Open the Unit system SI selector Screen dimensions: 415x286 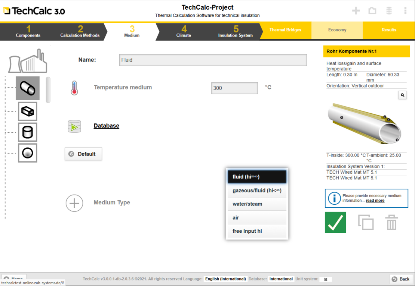coord(326,279)
